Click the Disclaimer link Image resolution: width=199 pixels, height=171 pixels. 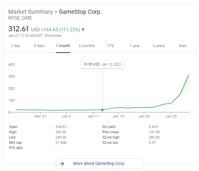click(x=53, y=36)
